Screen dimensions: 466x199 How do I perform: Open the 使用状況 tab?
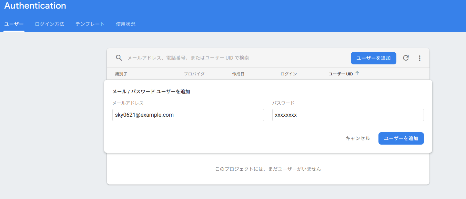click(x=125, y=24)
